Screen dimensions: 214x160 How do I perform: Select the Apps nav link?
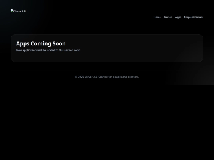(x=178, y=17)
